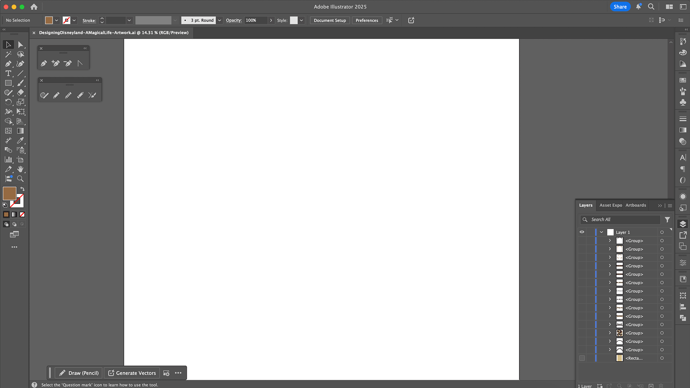Select the Hand tool

click(x=20, y=169)
